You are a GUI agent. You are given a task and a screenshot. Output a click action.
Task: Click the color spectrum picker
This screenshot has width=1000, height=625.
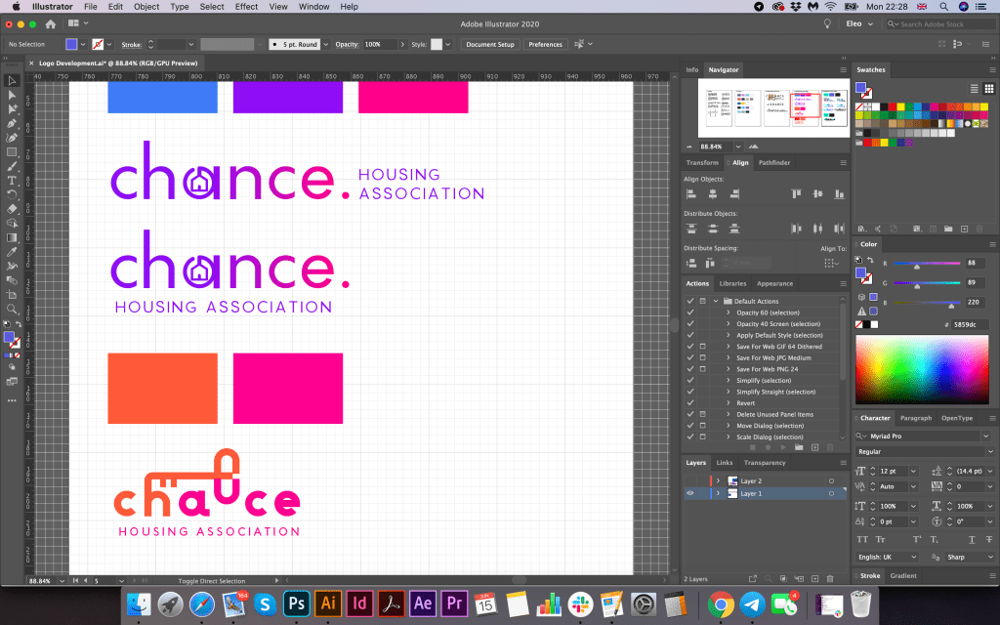coord(921,370)
